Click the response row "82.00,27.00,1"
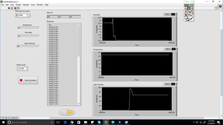This screenshot has width=223, height=125. pyautogui.click(x=54, y=54)
